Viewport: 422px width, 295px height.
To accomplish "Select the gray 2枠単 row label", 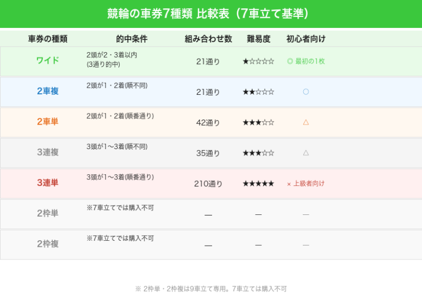I will [48, 214].
